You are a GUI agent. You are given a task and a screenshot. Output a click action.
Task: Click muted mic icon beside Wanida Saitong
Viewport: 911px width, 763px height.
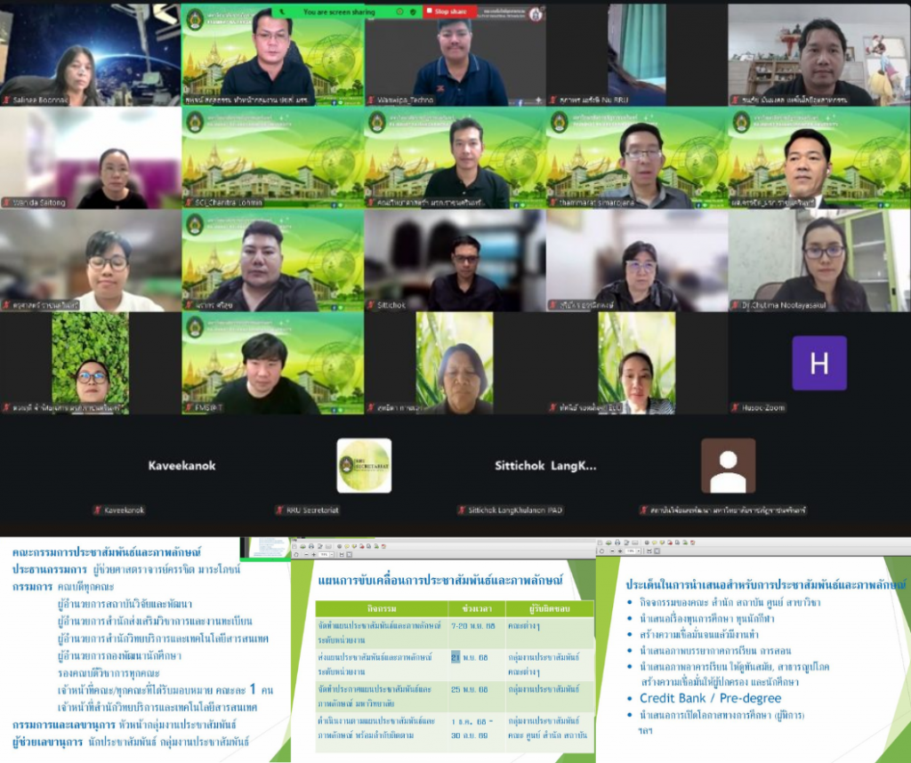(7, 203)
